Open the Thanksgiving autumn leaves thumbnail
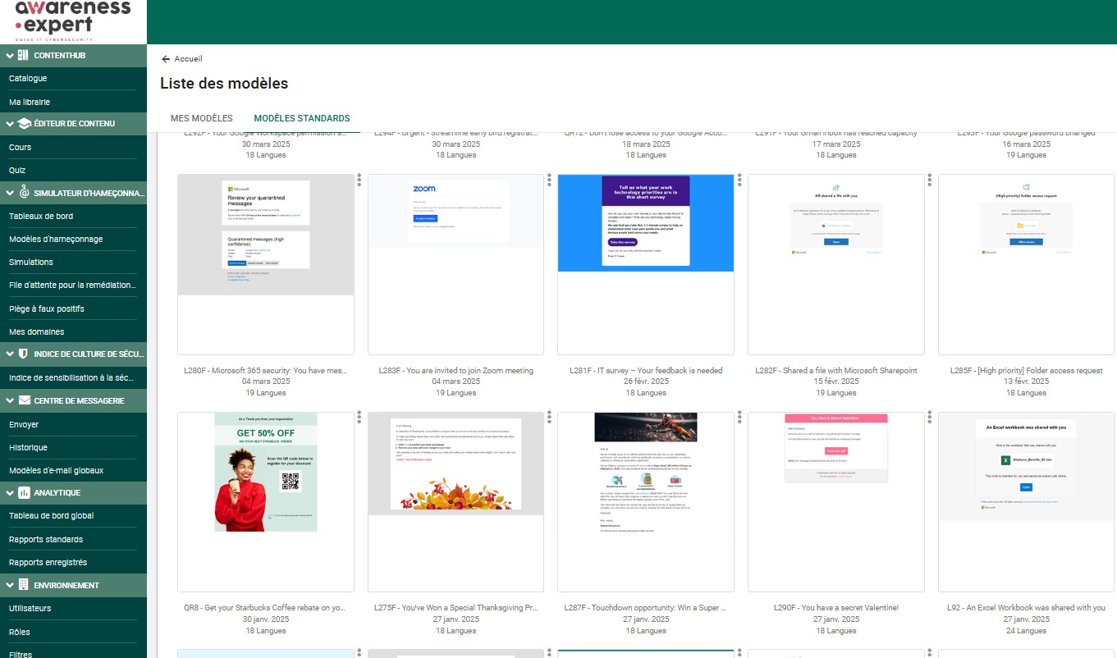The height and width of the screenshot is (658, 1117). coord(455,502)
